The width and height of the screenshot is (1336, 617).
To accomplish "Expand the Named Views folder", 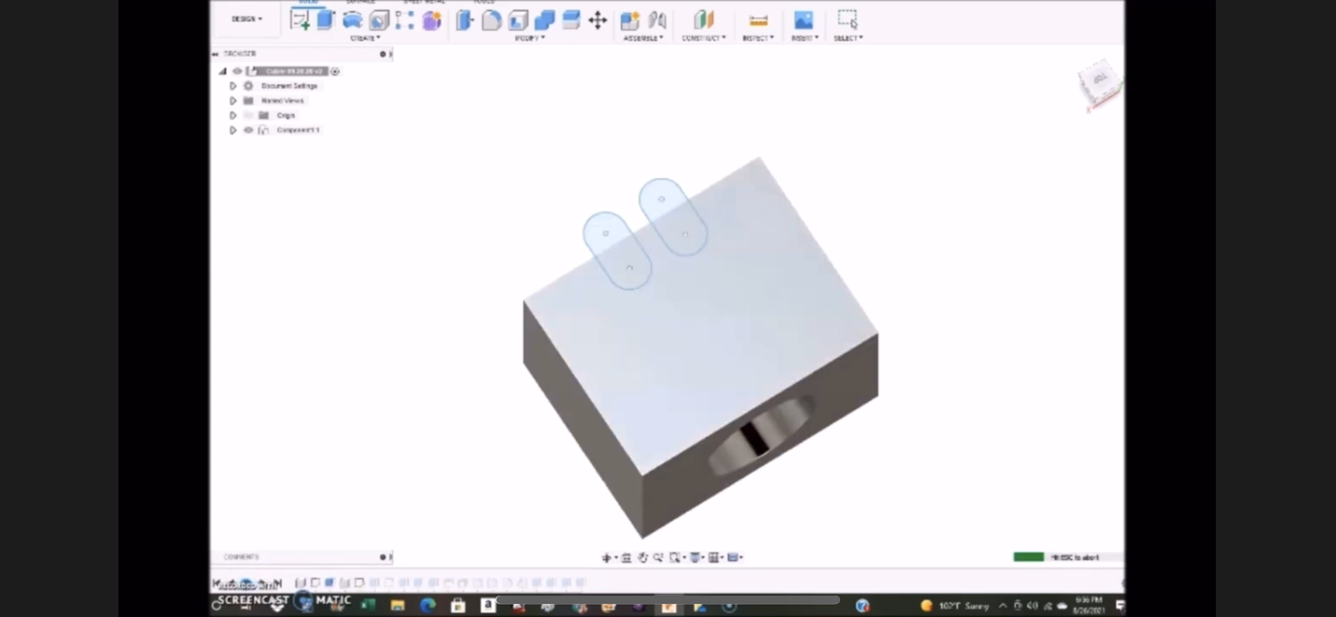I will (x=233, y=101).
